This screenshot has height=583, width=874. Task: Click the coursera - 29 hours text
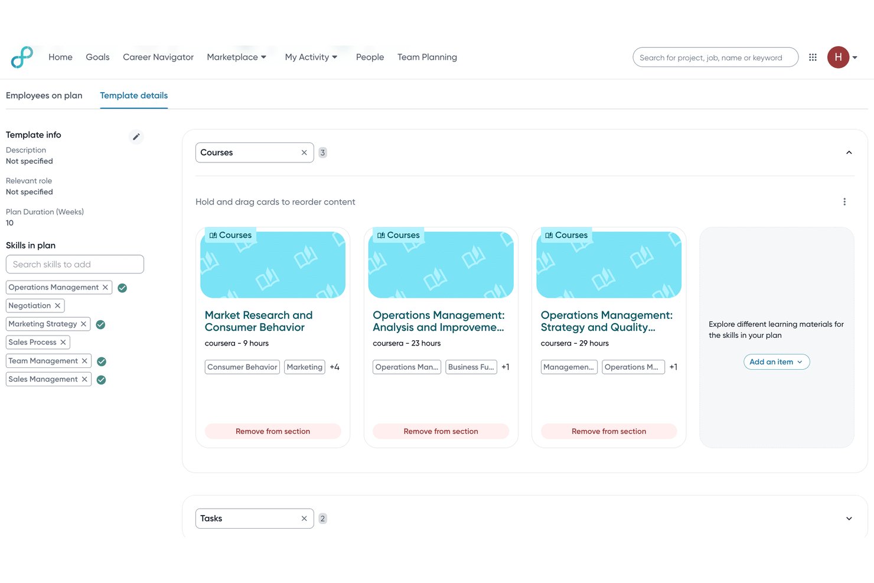coord(575,343)
